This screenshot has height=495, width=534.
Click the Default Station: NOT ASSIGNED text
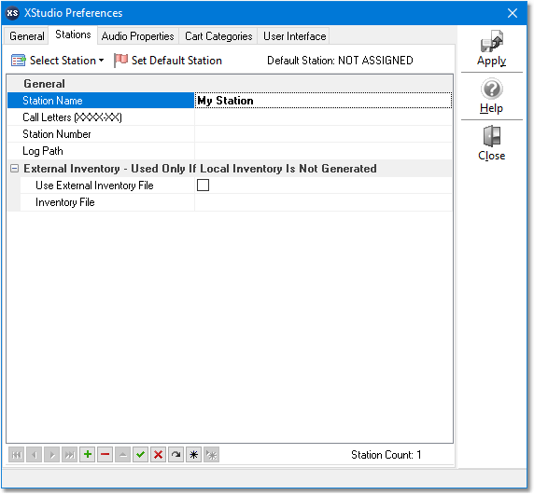340,61
